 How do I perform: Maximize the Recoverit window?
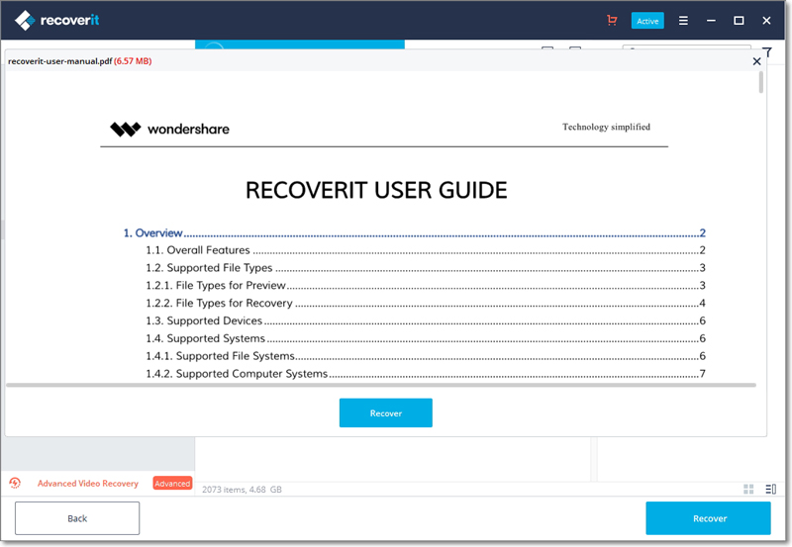pyautogui.click(x=739, y=21)
